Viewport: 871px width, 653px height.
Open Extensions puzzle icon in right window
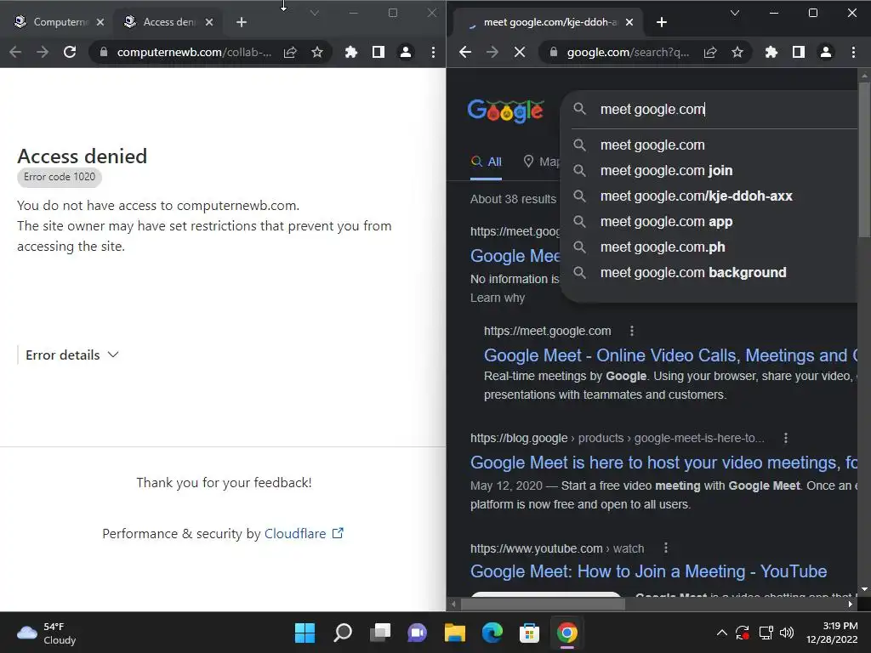[x=771, y=52]
